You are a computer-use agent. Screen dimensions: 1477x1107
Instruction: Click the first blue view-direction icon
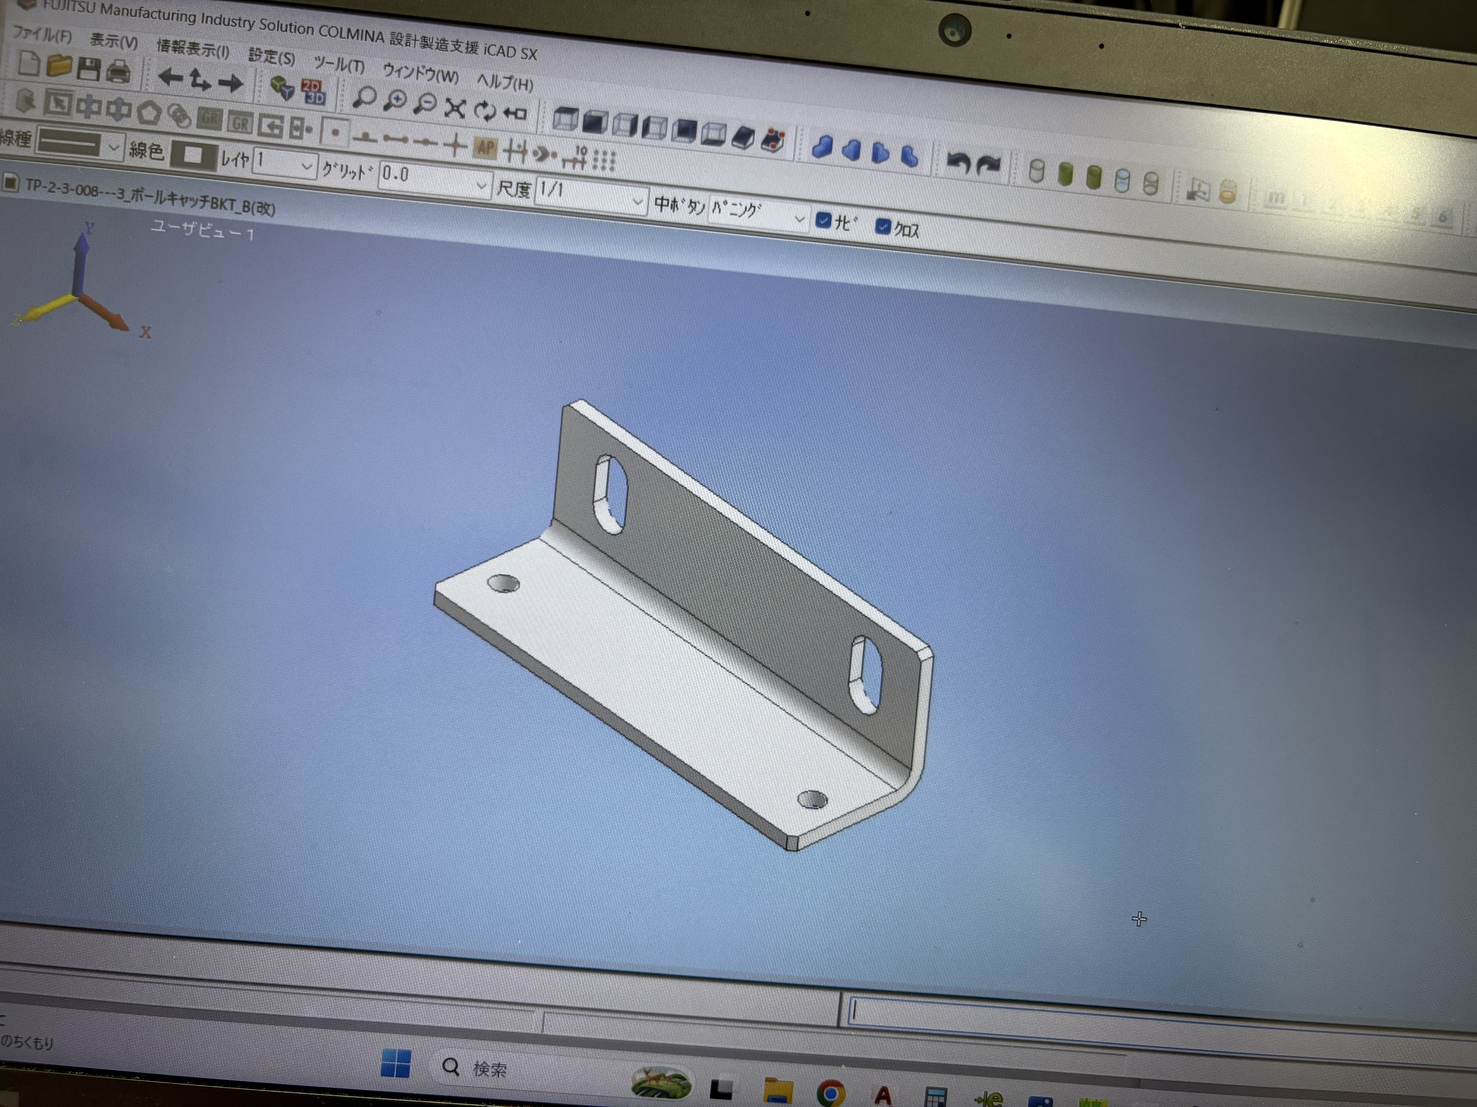(823, 147)
